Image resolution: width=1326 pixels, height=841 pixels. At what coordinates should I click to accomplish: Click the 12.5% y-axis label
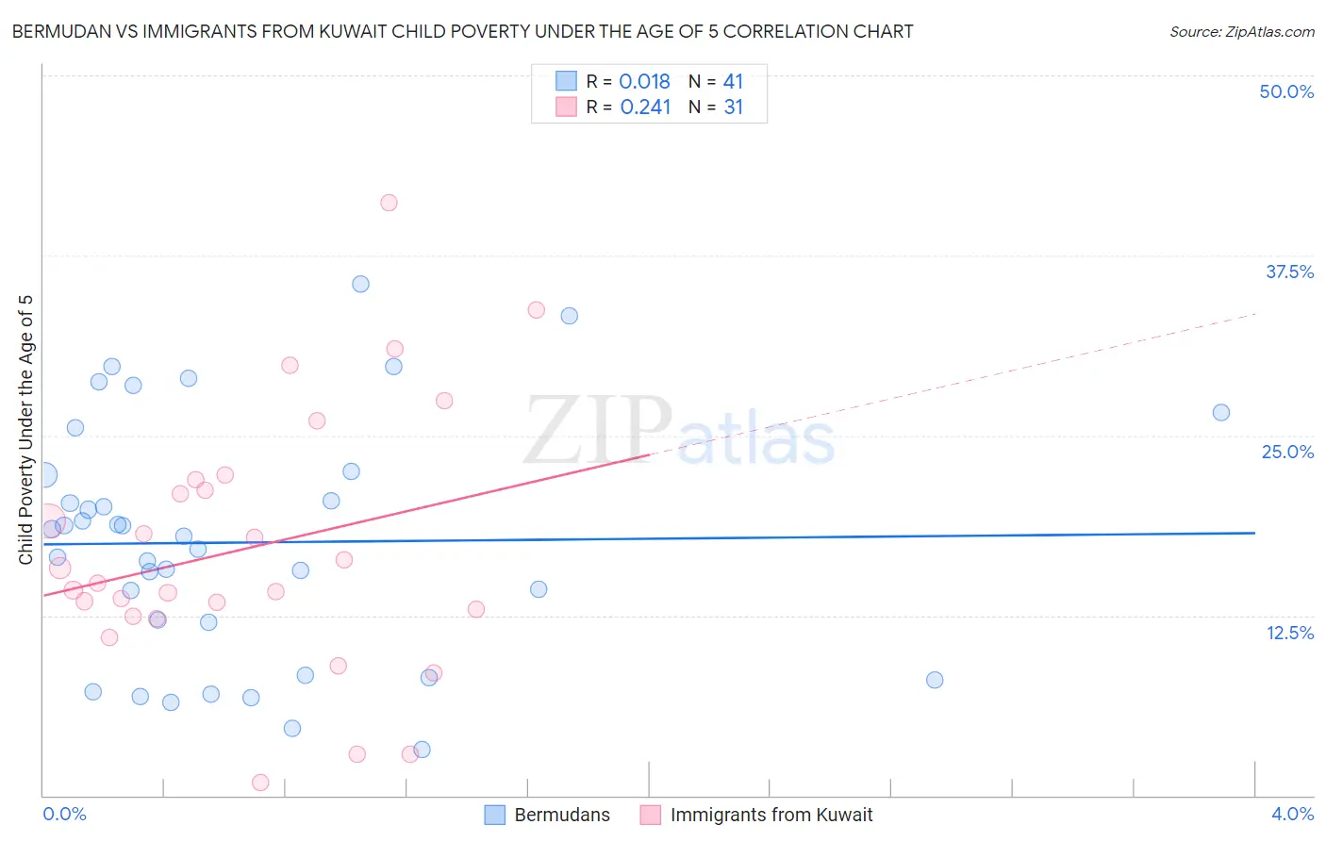[1289, 633]
